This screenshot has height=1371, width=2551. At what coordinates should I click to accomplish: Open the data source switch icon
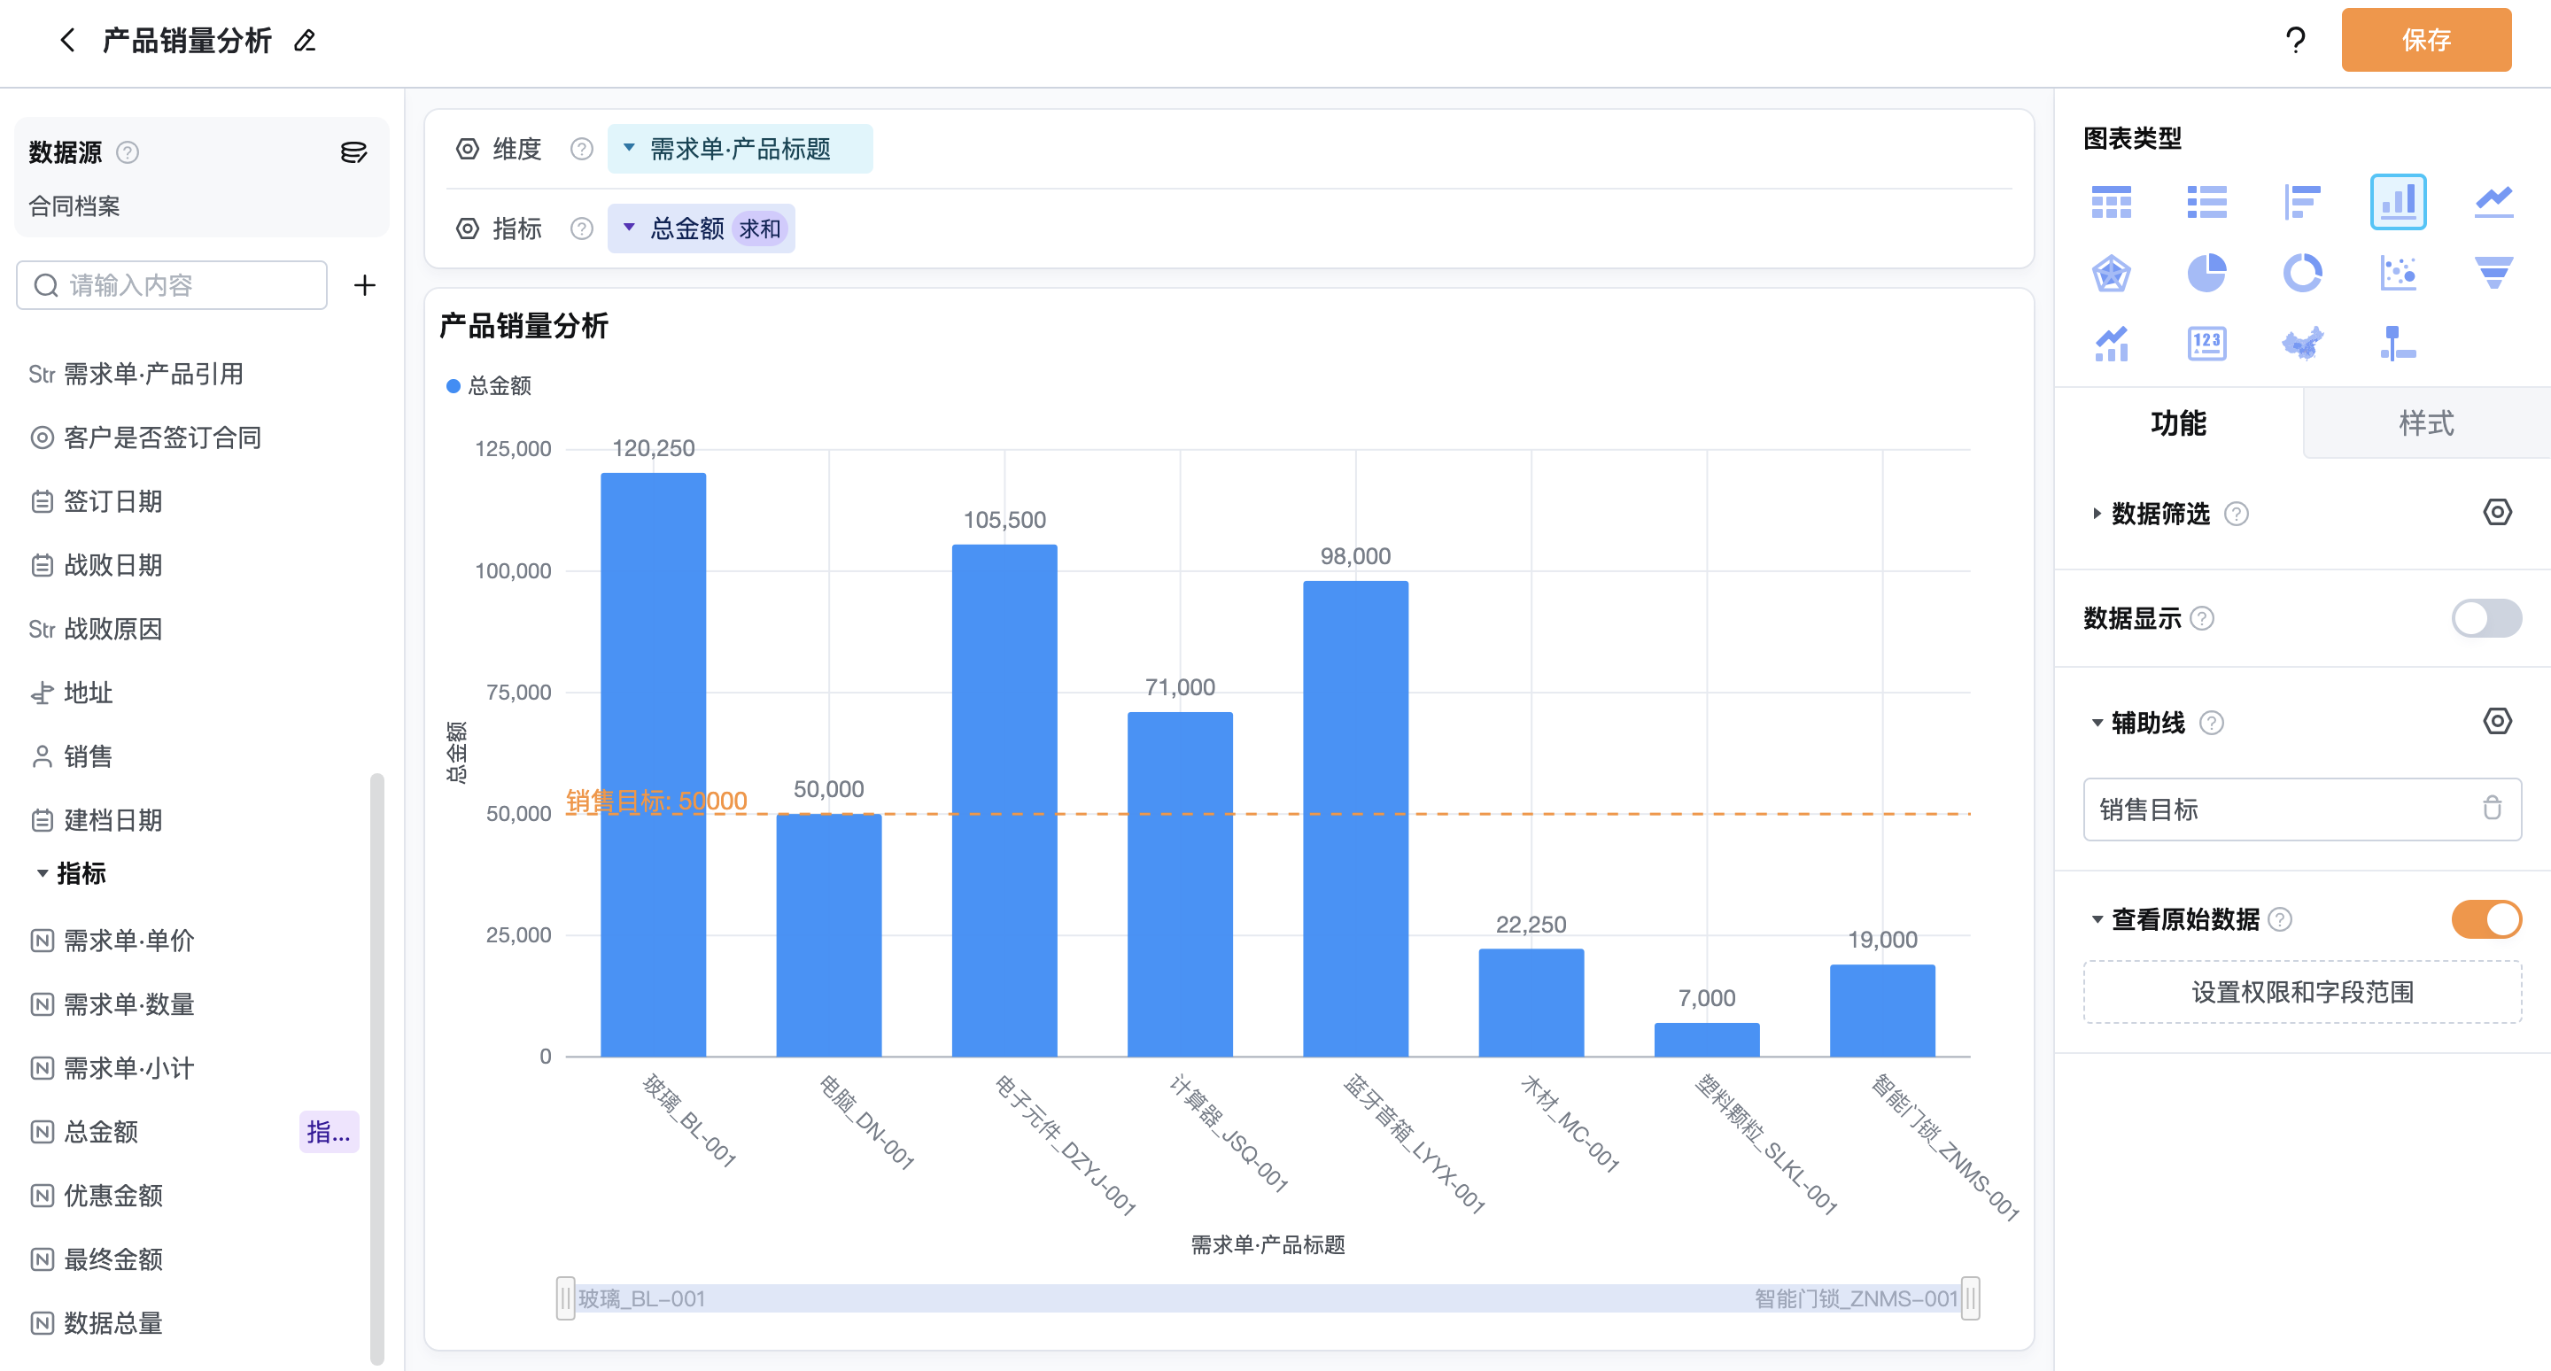point(353,152)
